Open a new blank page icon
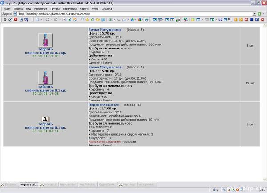This screenshot has height=193, width=267. point(37,20)
